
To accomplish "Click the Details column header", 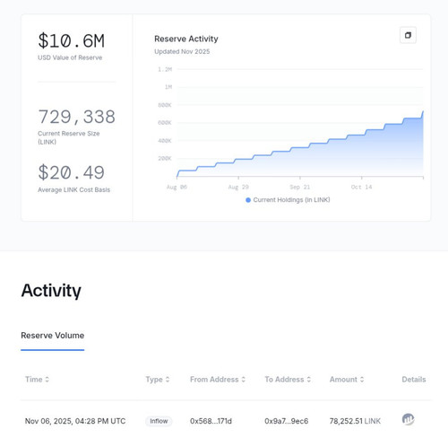I will [x=414, y=380].
